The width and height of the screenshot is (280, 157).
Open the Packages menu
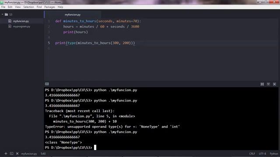[49, 7]
